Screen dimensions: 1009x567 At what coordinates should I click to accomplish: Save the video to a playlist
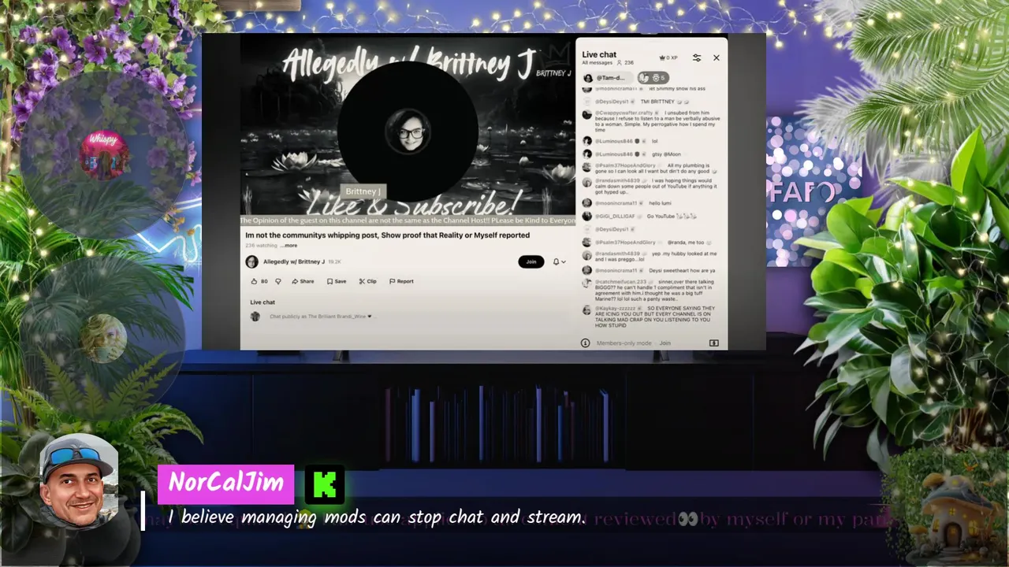click(337, 281)
